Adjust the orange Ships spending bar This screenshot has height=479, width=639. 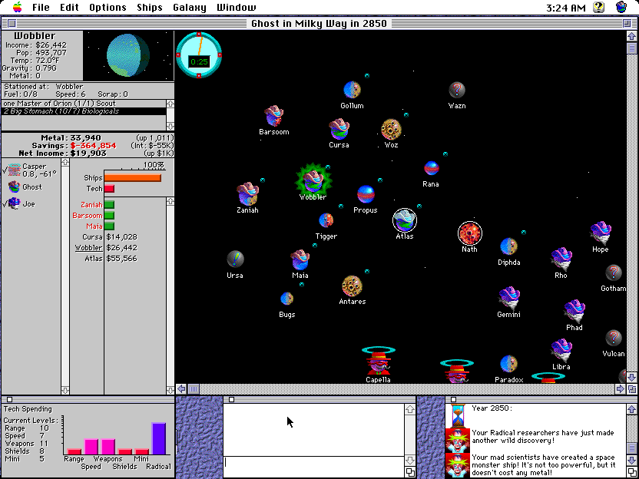[132, 178]
